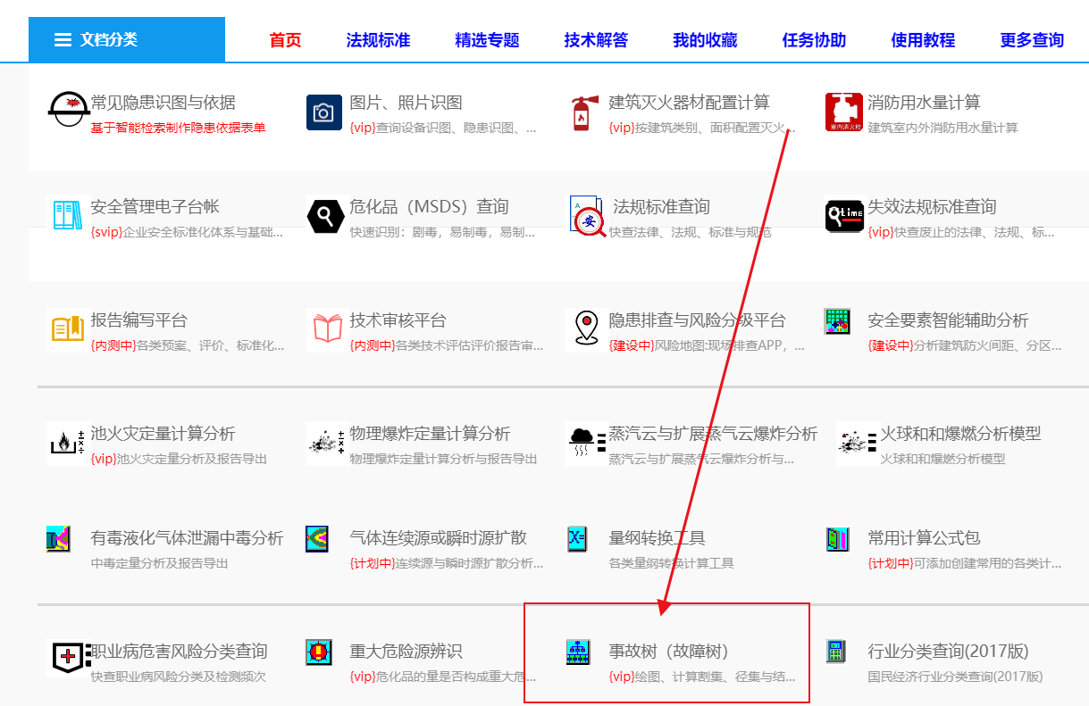Open the 常见隐患识图与依据 link
Screen dimensions: 1089x706
[163, 103]
